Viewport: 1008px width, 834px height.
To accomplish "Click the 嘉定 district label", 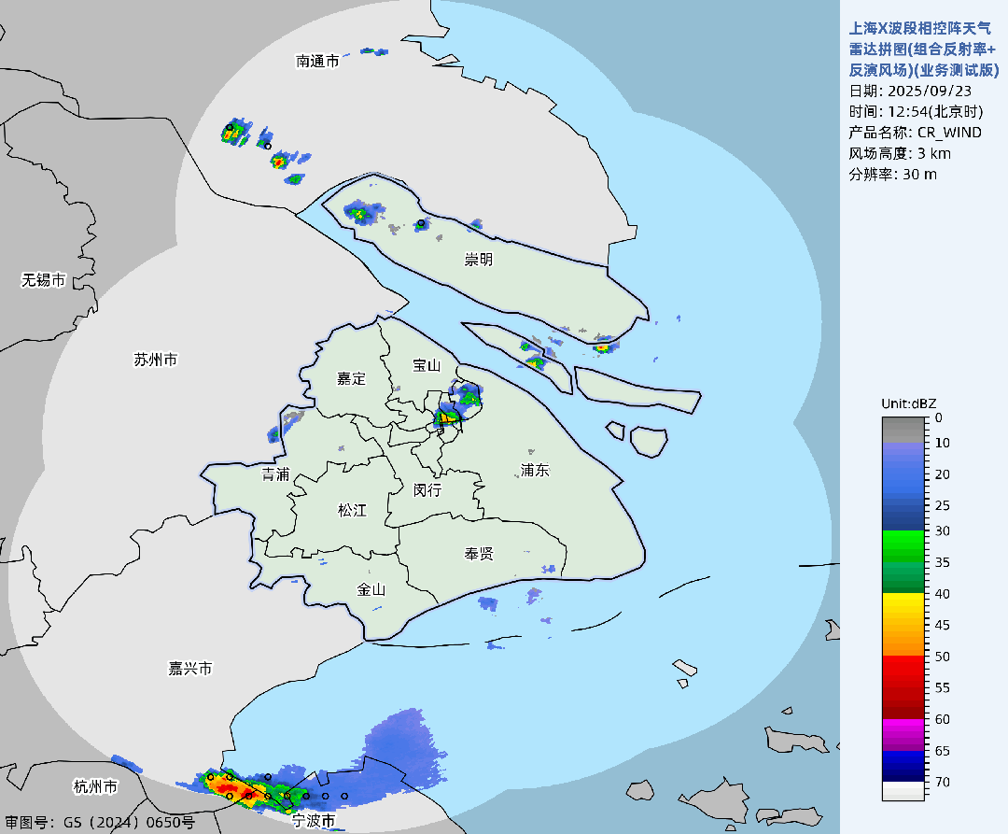I will [352, 379].
